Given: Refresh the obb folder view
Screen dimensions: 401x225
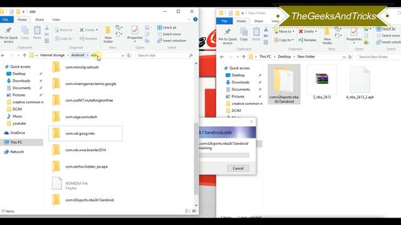Looking at the screenshot, I should [x=128, y=56].
